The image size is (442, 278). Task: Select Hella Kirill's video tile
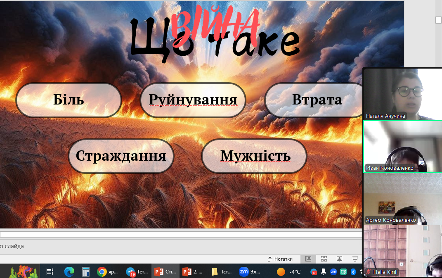402,251
